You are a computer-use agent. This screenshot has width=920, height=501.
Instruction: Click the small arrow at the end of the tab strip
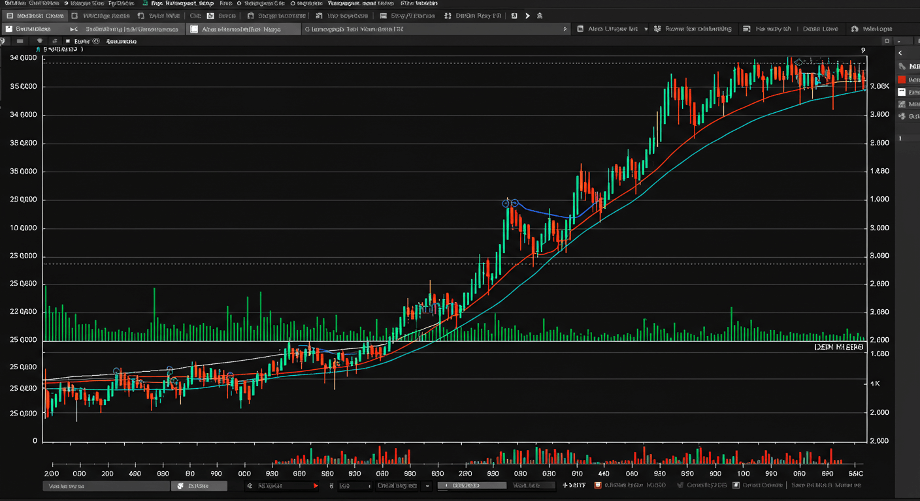tap(565, 29)
